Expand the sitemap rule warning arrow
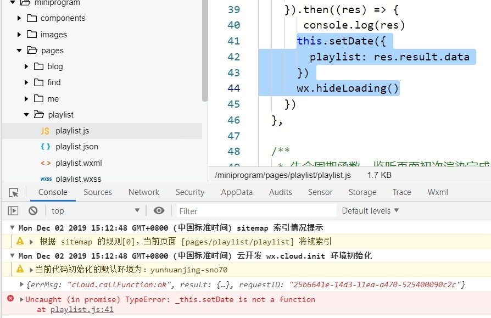This screenshot has height=318, width=491. pyautogui.click(x=31, y=242)
